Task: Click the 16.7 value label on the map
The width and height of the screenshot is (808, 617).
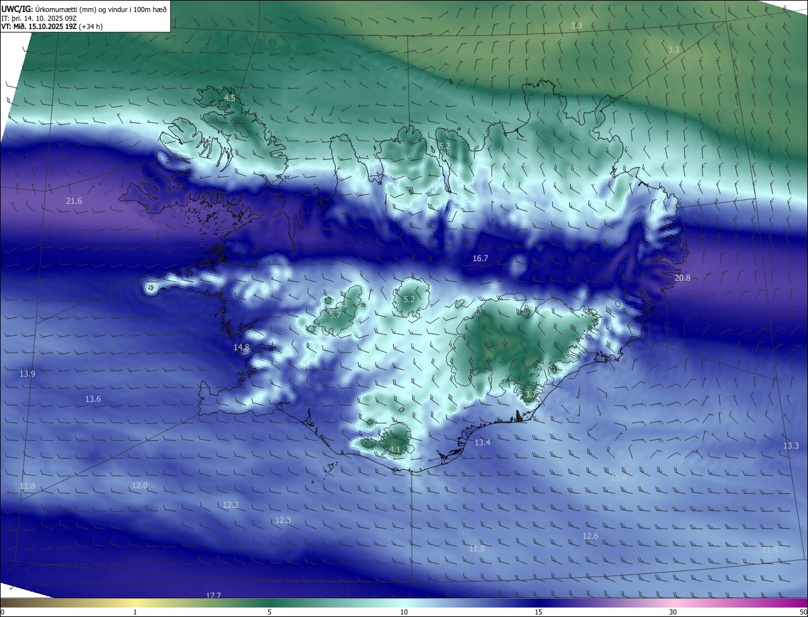Action: (480, 259)
